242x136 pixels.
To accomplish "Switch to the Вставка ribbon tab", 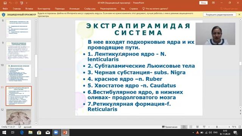I will pyautogui.click(x=29, y=9).
